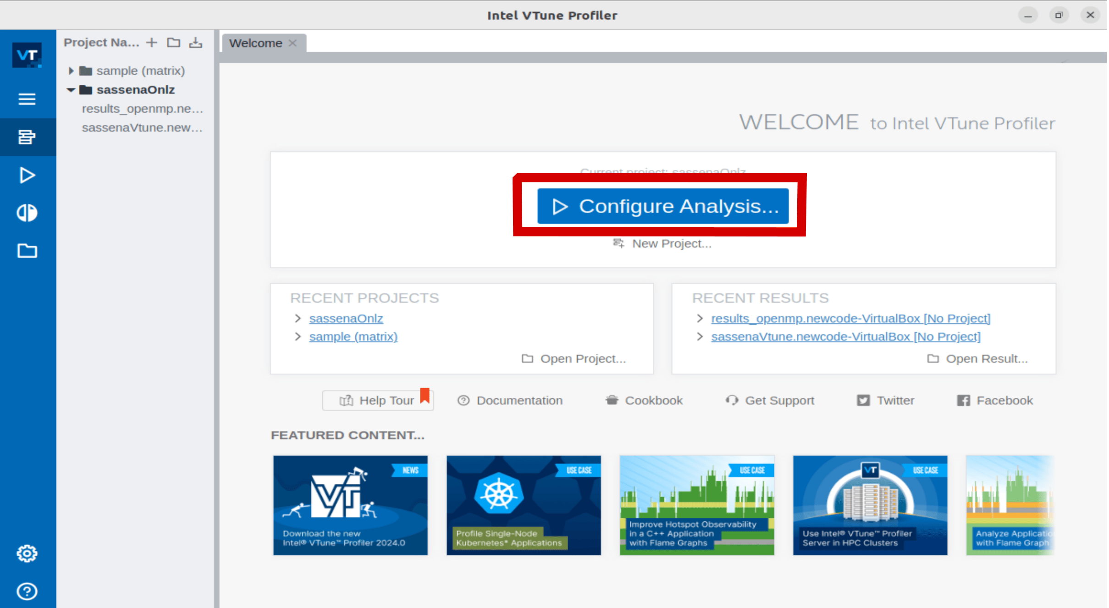
Task: Select sample (matrix) folder in navigator
Action: click(133, 71)
